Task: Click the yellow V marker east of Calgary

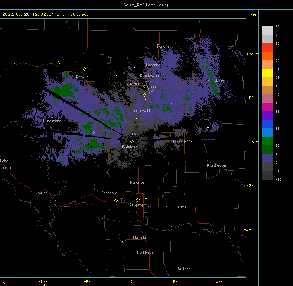Action: point(146,198)
